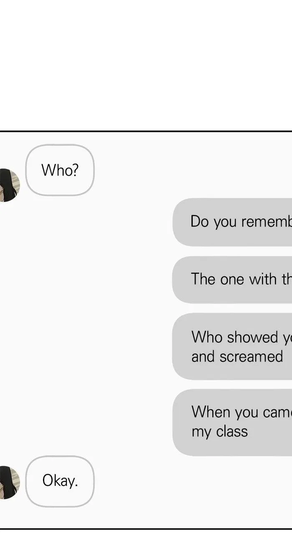Tap the profile avatar beside the "Okay." message
The height and width of the screenshot is (535, 292).
tap(9, 482)
